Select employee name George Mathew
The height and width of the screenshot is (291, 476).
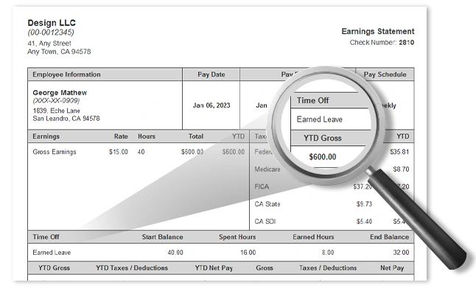point(60,93)
